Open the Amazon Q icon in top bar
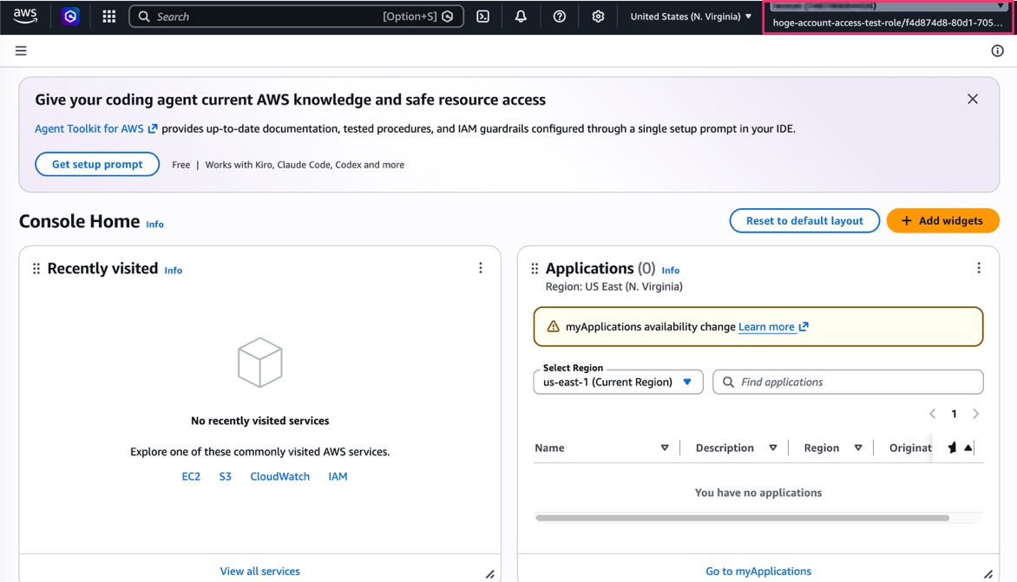This screenshot has height=582, width=1017. (x=70, y=16)
